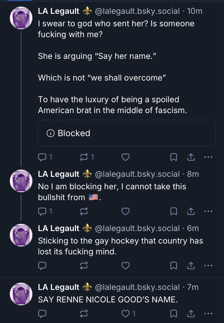This screenshot has width=224, height=323.
Task: Open more options on the 10m post
Action: pos(208,157)
